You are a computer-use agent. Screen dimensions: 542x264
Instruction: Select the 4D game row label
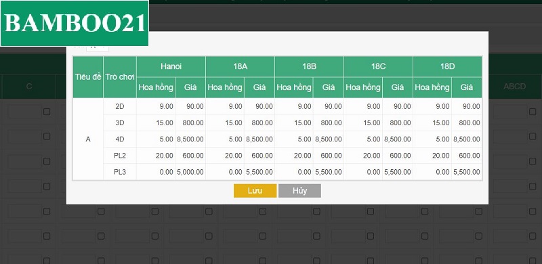point(120,139)
